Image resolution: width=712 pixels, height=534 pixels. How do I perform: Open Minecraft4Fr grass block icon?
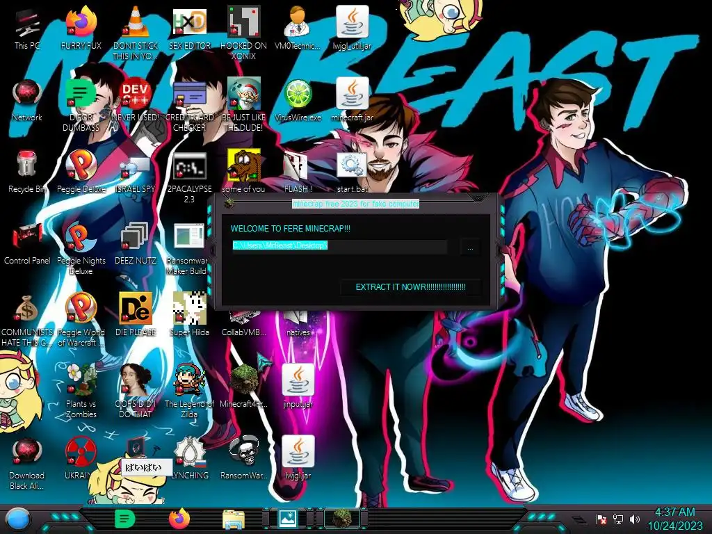coord(243,386)
